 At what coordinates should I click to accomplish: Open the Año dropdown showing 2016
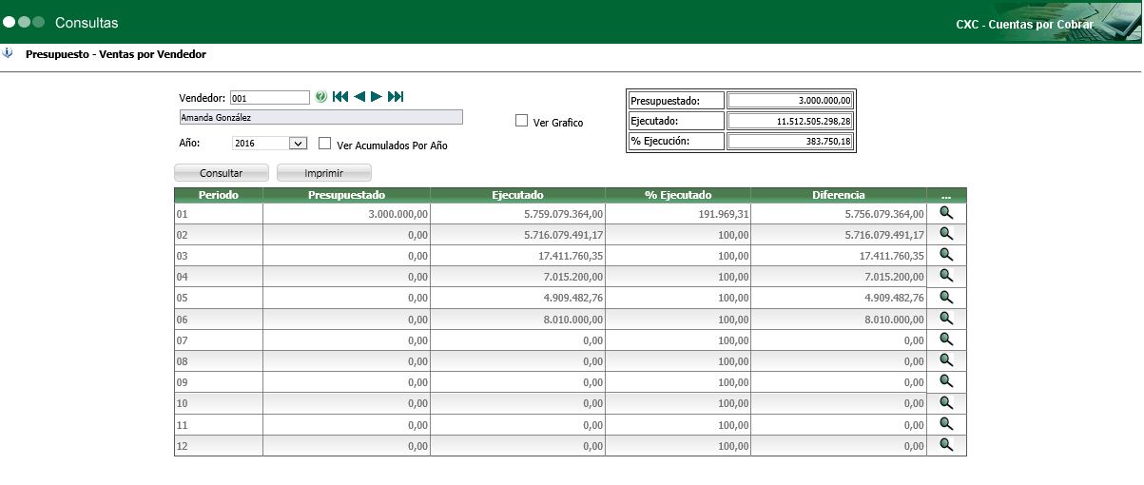pos(269,144)
